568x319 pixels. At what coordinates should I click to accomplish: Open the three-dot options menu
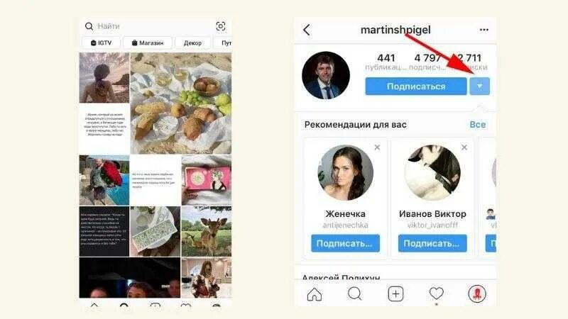pyautogui.click(x=484, y=30)
